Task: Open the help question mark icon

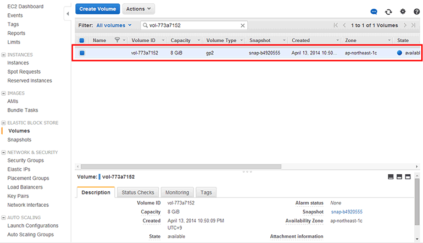Action: [416, 12]
